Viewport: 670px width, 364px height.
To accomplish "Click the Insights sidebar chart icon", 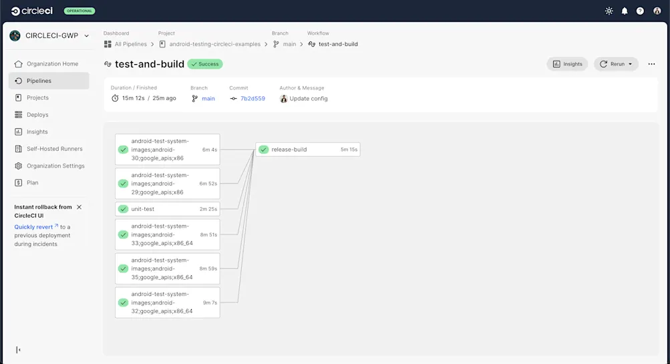I will click(19, 132).
